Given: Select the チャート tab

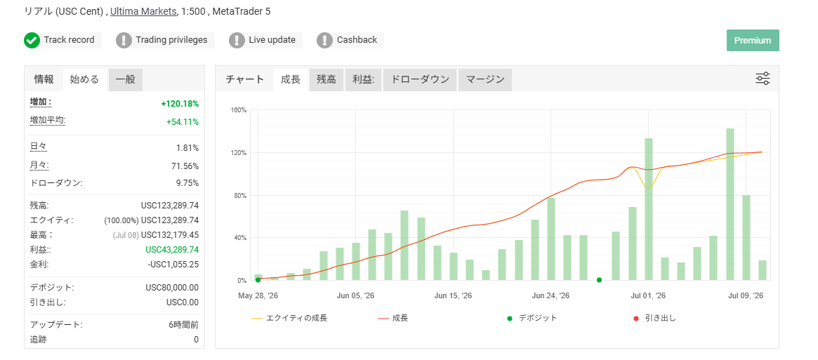Looking at the screenshot, I should [x=244, y=79].
